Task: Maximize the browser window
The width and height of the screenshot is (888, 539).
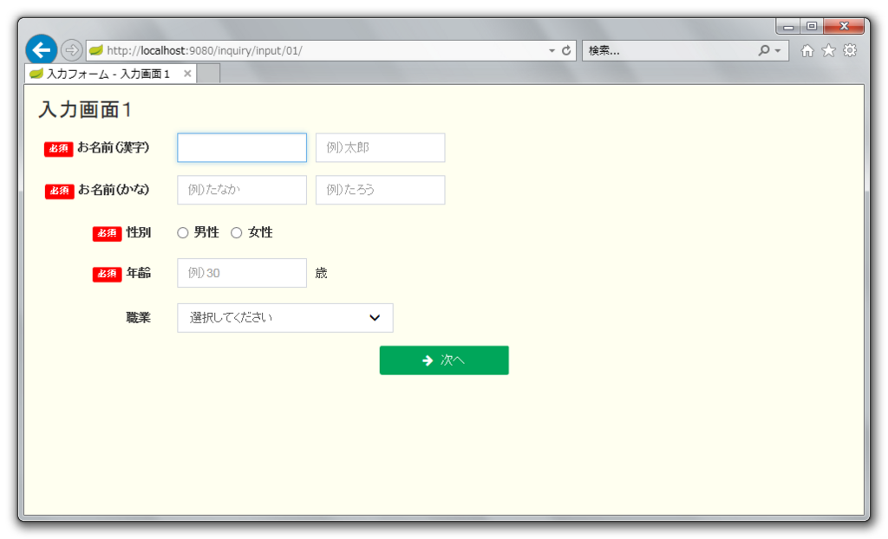Action: 812,26
